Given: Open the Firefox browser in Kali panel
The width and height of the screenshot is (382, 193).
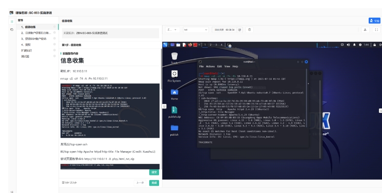Looking at the screenshot, I should (190, 45).
